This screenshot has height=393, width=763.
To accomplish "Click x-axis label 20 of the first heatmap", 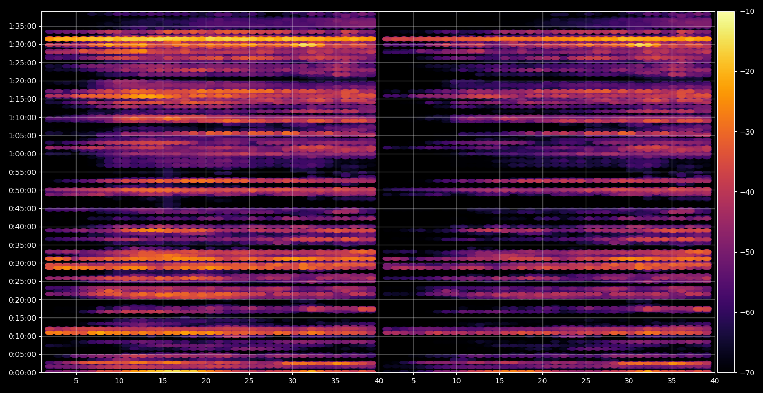I will pos(206,381).
